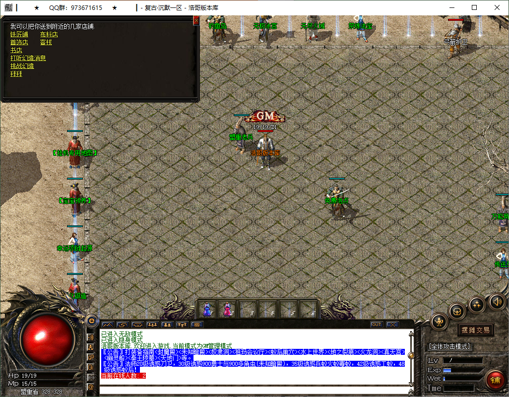Screen dimensions: 509x397
Task: Click the second chat toolbar icon with arrows
Action: (x=123, y=325)
